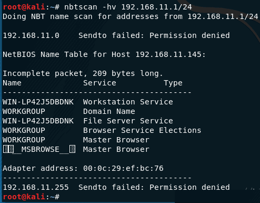Click the 'Service' column header
Viewport: 260px width, 203px height.
[99, 83]
